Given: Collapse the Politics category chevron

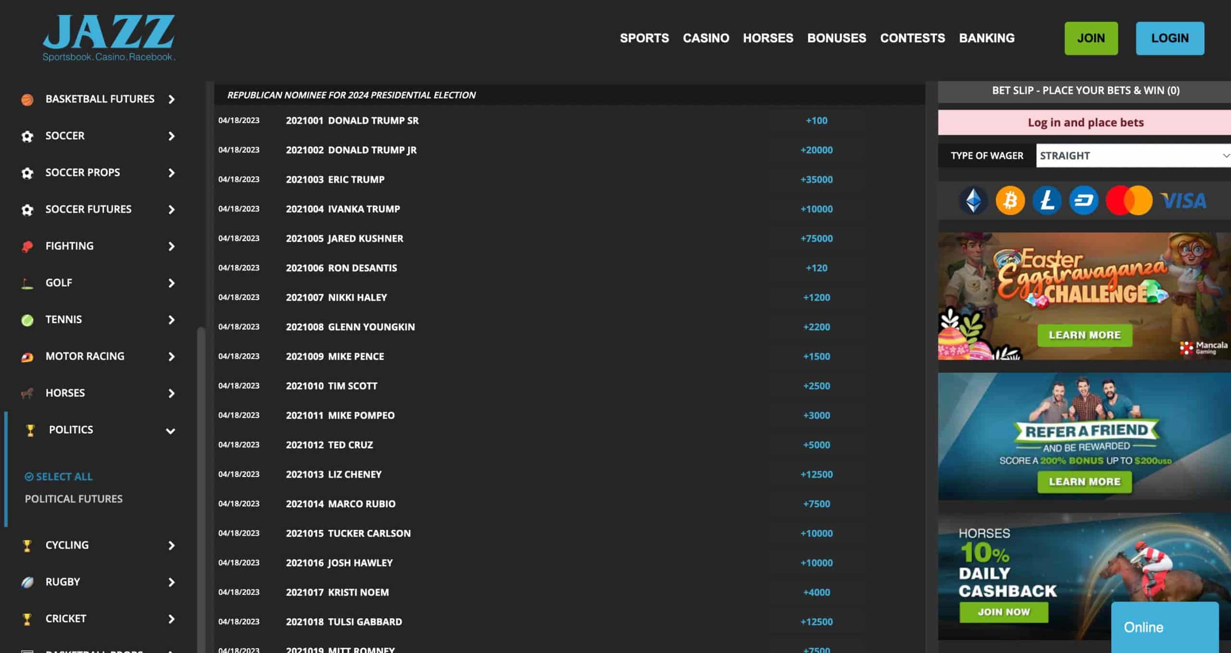Looking at the screenshot, I should (x=170, y=431).
